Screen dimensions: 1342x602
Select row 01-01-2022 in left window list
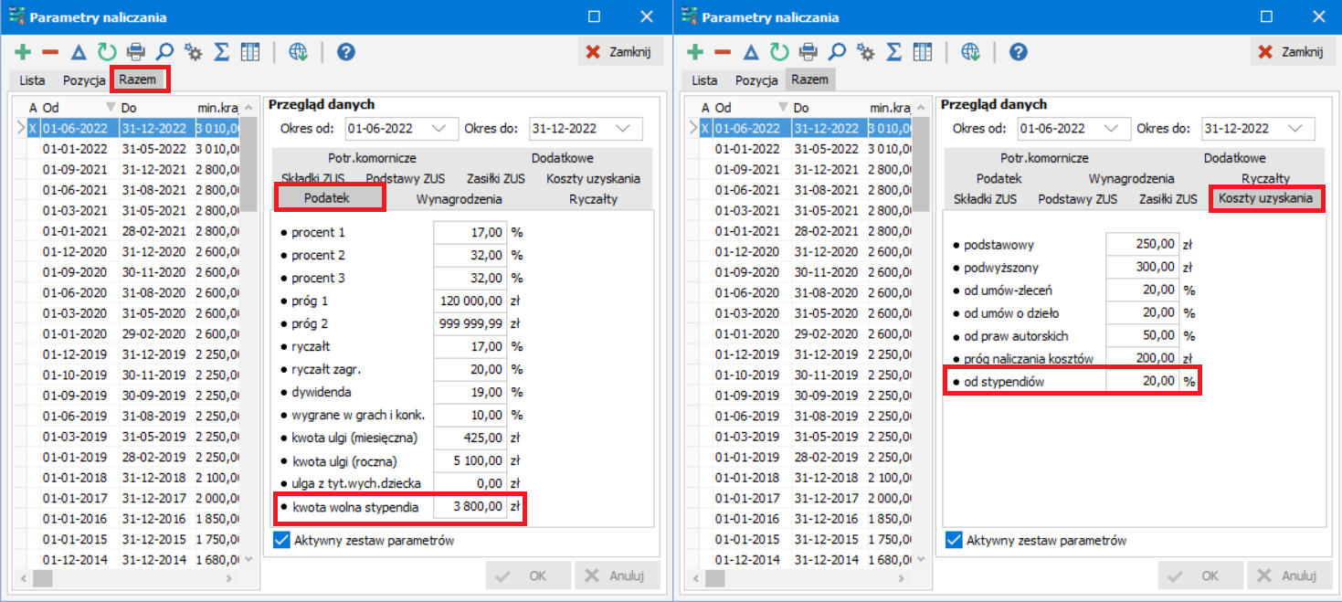click(x=127, y=149)
